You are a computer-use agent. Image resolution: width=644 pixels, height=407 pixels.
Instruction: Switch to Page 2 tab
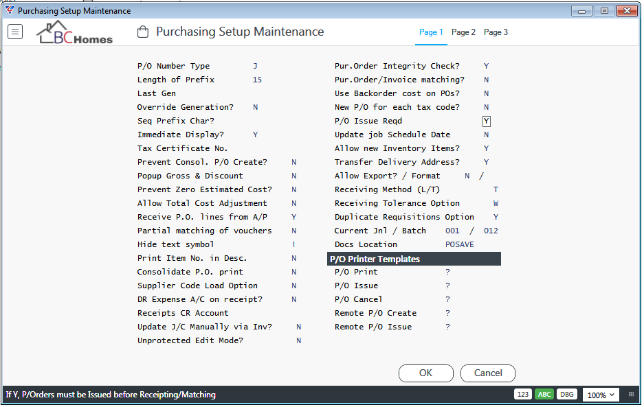(463, 32)
